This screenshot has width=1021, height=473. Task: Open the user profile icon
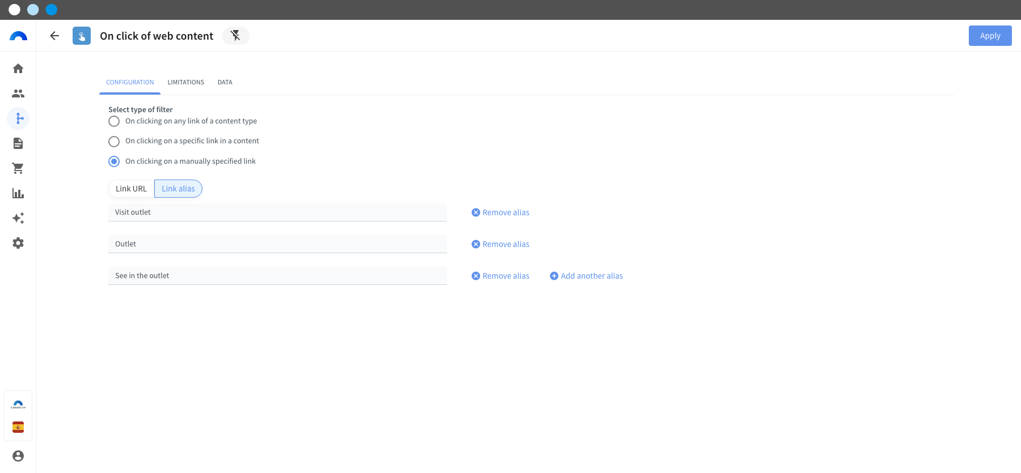(18, 456)
